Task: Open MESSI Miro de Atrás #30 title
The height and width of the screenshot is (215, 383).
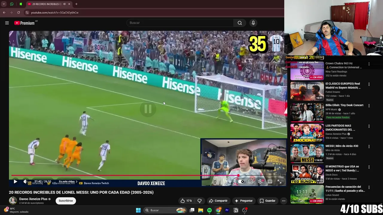Action: pos(342,146)
